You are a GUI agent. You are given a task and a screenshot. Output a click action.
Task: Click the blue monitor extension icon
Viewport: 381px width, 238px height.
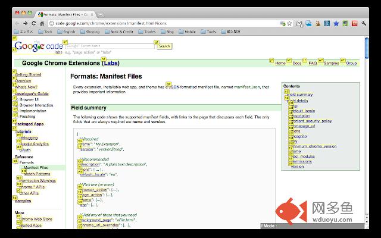pyautogui.click(x=308, y=23)
